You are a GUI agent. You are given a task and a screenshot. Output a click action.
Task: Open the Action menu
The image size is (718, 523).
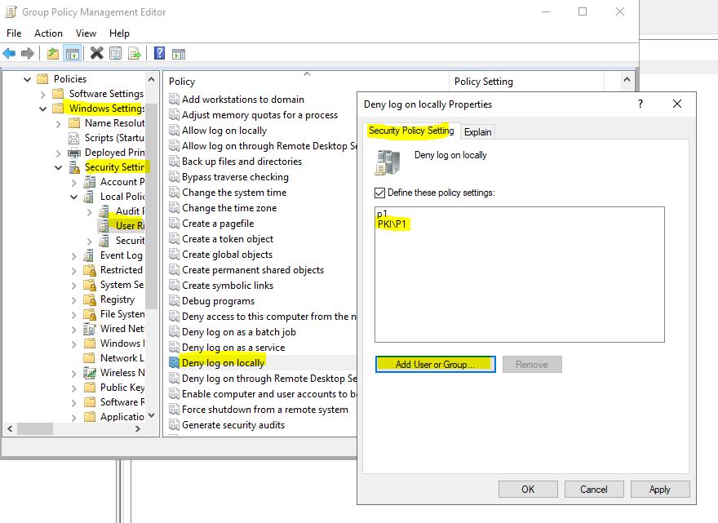[48, 33]
